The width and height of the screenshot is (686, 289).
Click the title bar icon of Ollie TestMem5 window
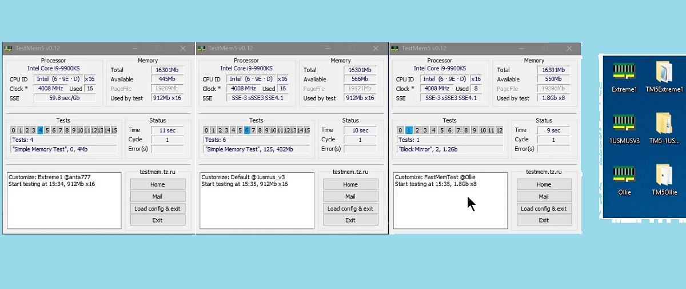396,49
